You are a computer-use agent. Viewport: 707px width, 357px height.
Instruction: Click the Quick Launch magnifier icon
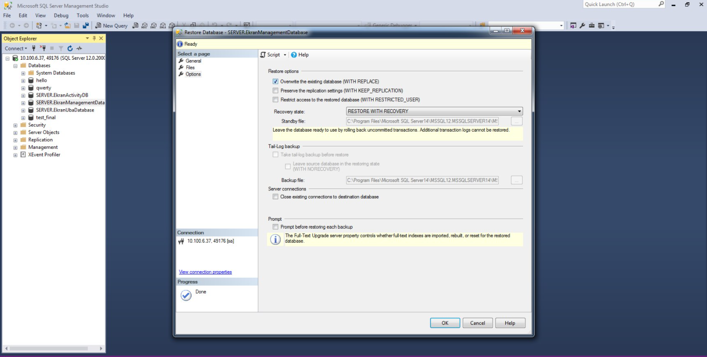pos(661,4)
